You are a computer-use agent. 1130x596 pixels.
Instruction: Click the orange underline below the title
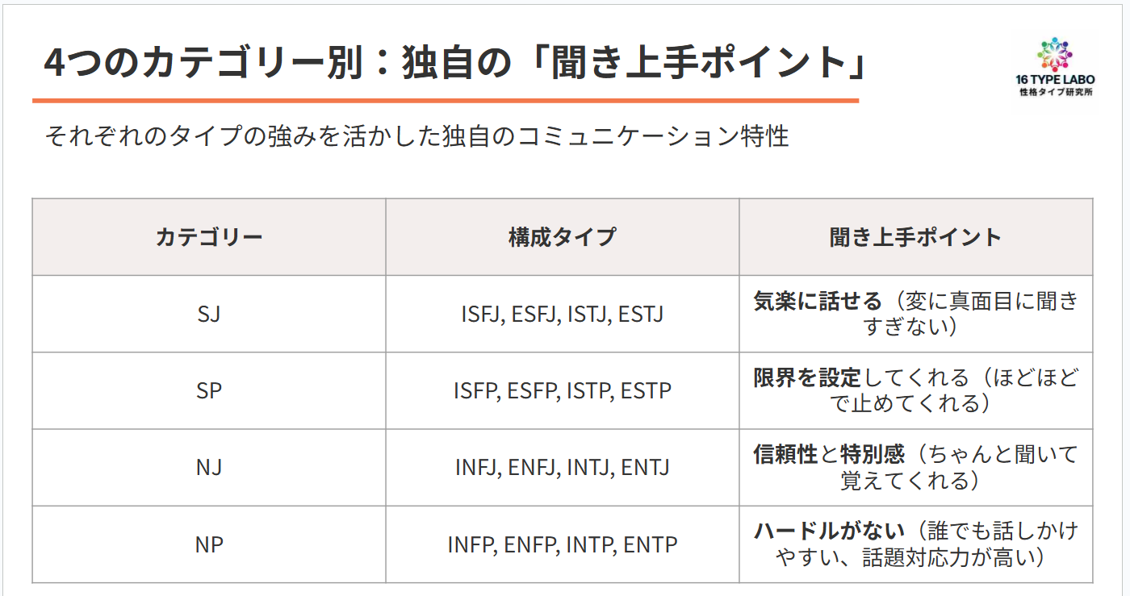[x=445, y=101]
